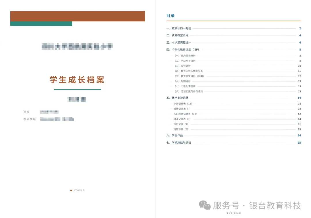Click the 第 1 页 / 共 98 页 footer
This screenshot has height=218, width=311.
point(234,213)
